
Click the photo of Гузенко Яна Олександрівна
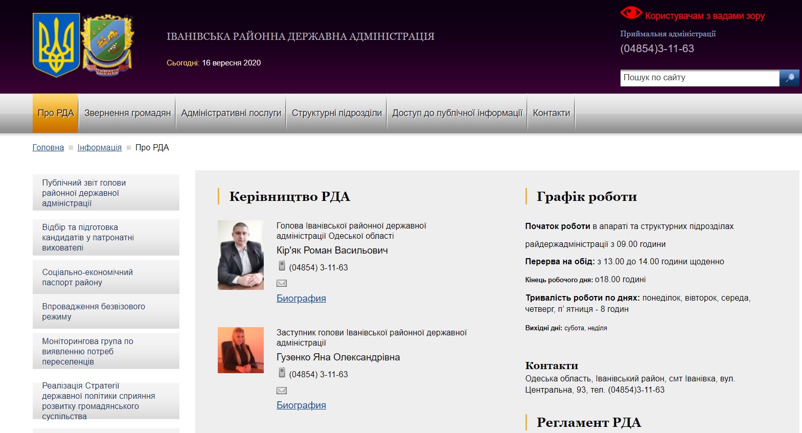(x=241, y=350)
